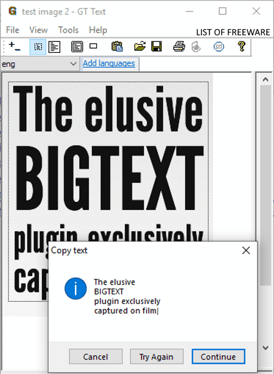Click the printer icon
This screenshot has width=274, height=374.
tap(179, 46)
